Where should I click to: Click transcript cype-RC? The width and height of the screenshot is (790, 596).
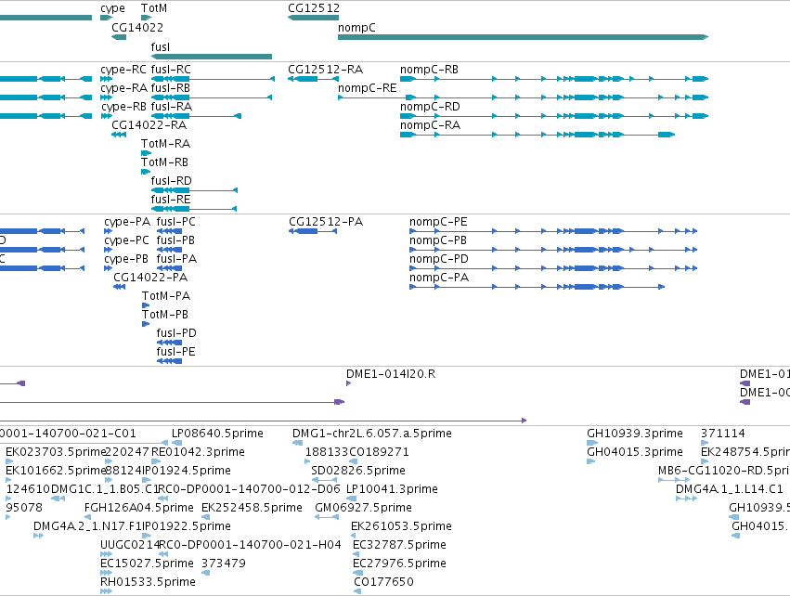point(106,79)
